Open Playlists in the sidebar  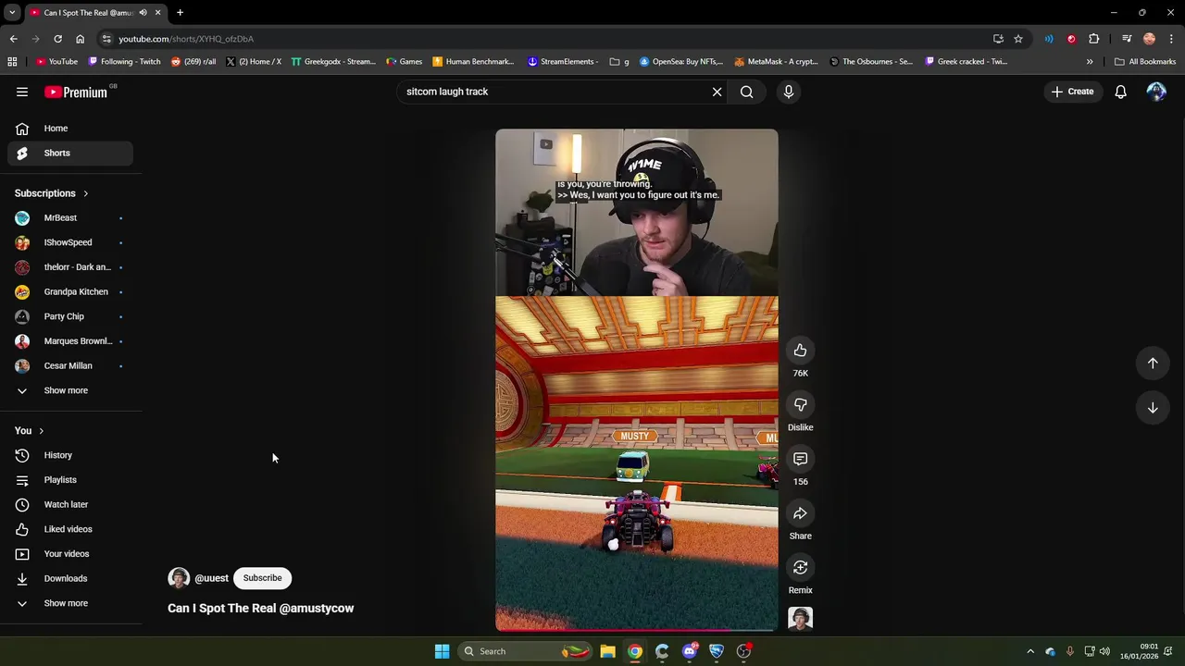(70, 480)
